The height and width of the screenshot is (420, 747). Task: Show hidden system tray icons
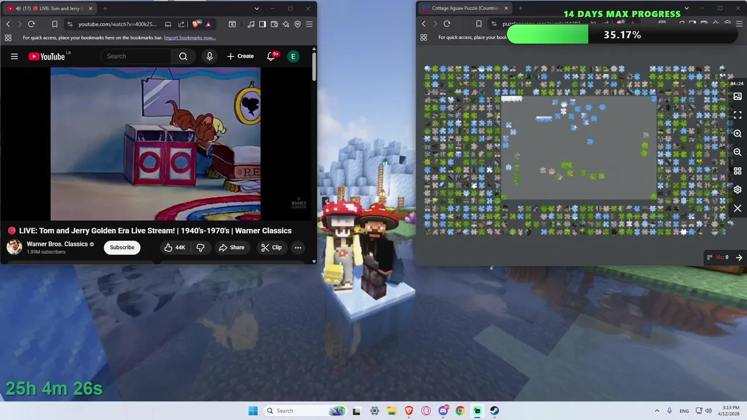657,411
